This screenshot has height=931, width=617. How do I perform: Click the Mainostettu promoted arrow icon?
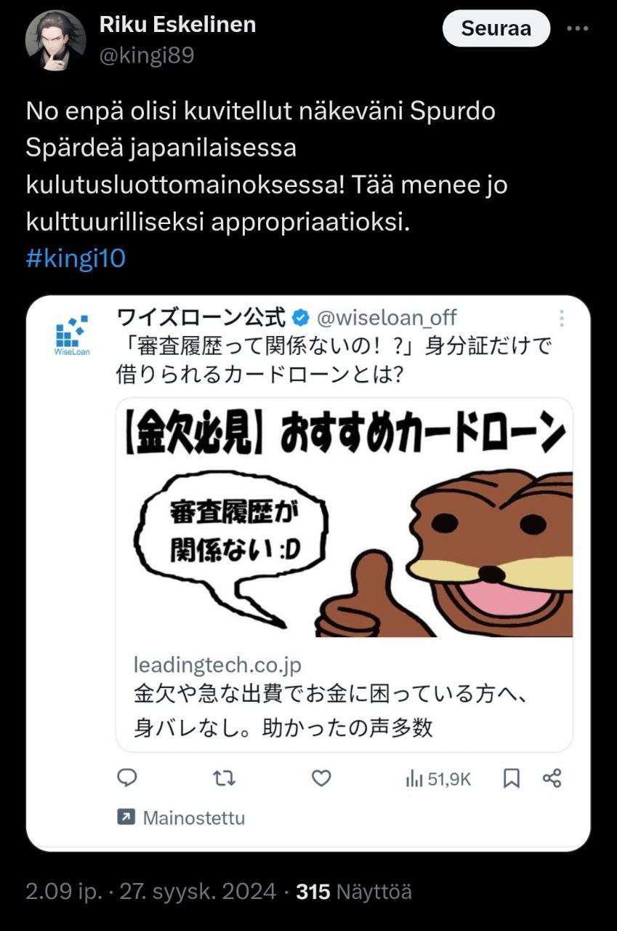click(x=126, y=818)
